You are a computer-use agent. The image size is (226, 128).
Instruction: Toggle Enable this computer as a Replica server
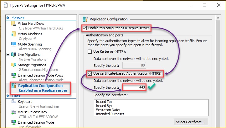point(85,28)
